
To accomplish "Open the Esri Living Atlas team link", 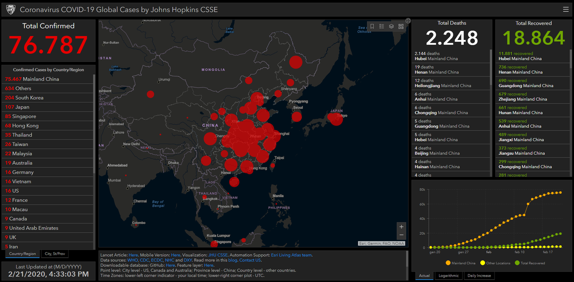I will pyautogui.click(x=291, y=255).
